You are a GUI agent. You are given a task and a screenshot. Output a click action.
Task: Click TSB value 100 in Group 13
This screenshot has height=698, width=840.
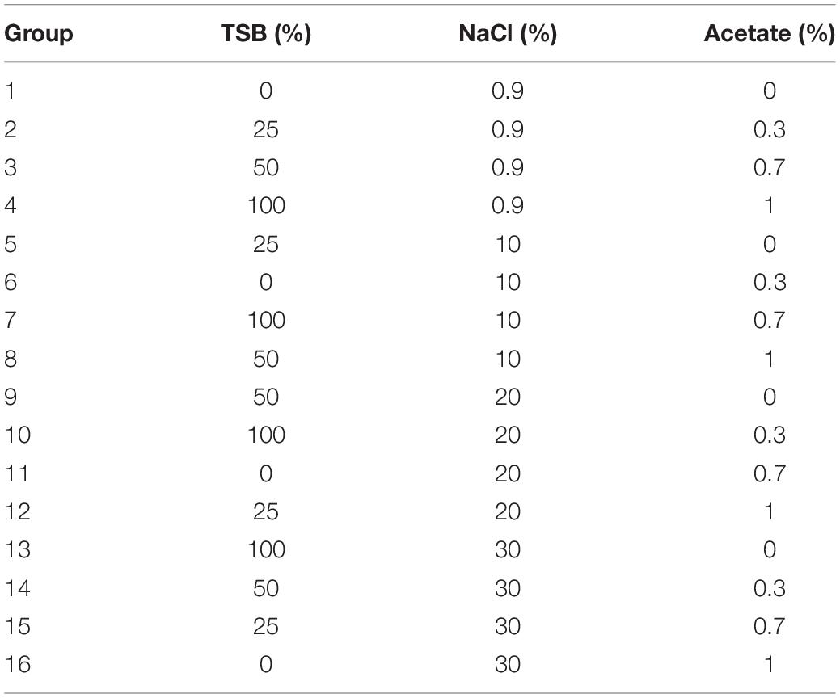tap(266, 549)
